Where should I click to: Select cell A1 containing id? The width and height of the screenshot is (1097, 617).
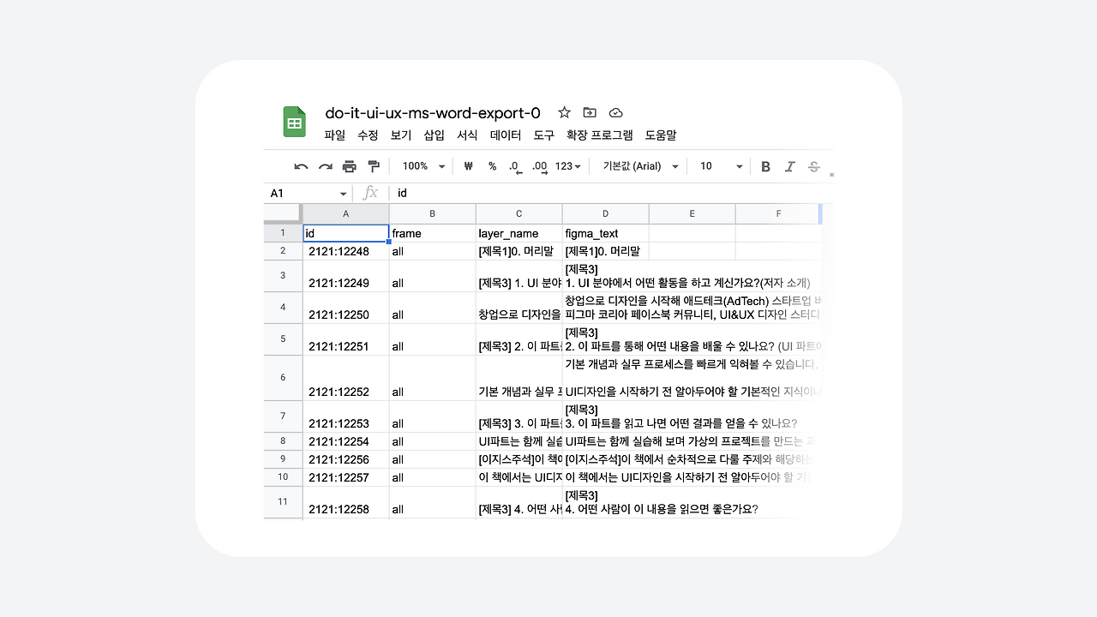(x=346, y=233)
